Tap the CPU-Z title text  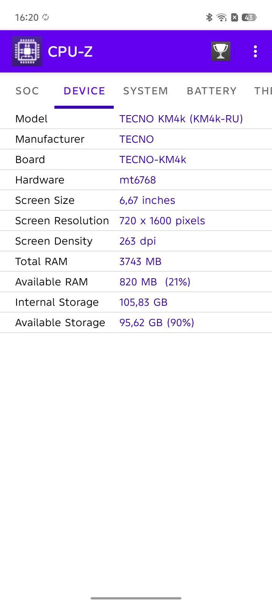(x=70, y=52)
